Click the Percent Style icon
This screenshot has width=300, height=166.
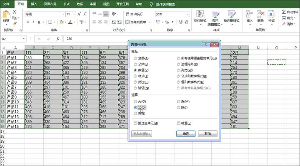coord(167,22)
